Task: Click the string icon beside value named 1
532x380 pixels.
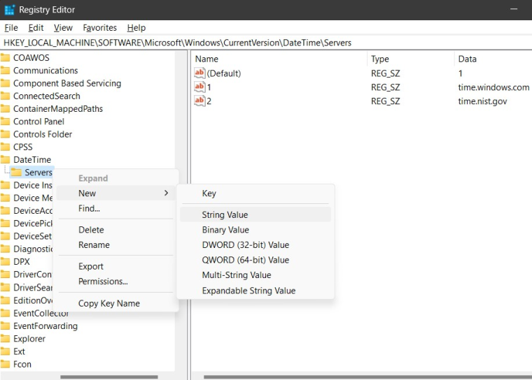Action: point(199,87)
